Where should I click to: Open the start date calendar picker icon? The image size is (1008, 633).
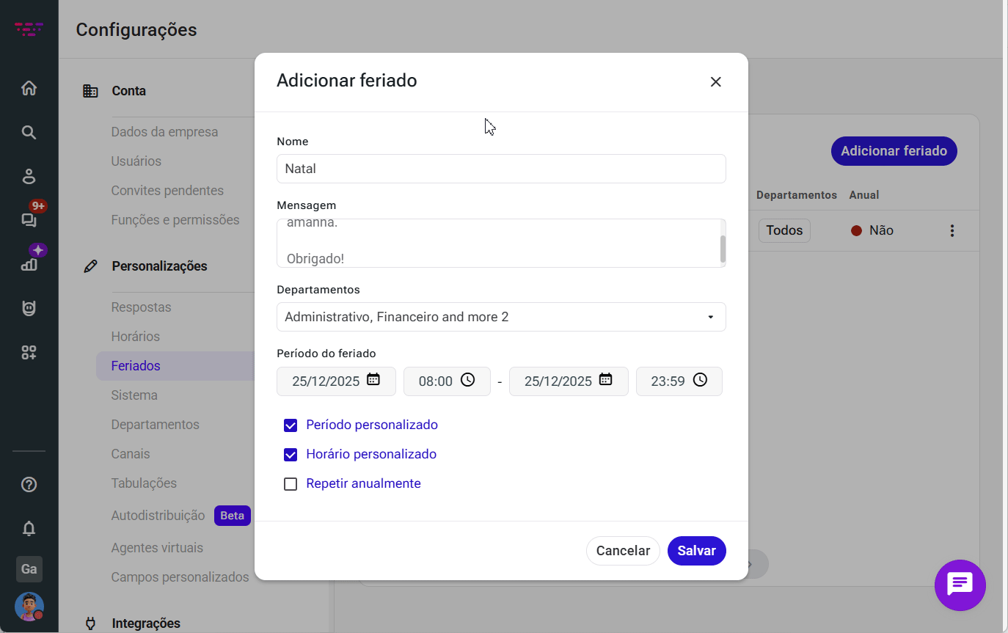[373, 380]
